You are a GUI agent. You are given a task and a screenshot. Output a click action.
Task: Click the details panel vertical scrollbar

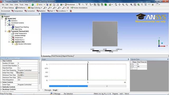(39, 73)
